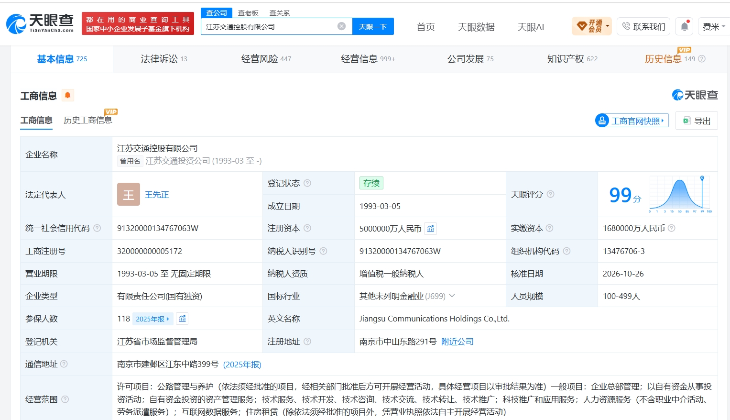This screenshot has width=730, height=420.
Task: Open help for 纳税人识别号
Action: (x=323, y=251)
